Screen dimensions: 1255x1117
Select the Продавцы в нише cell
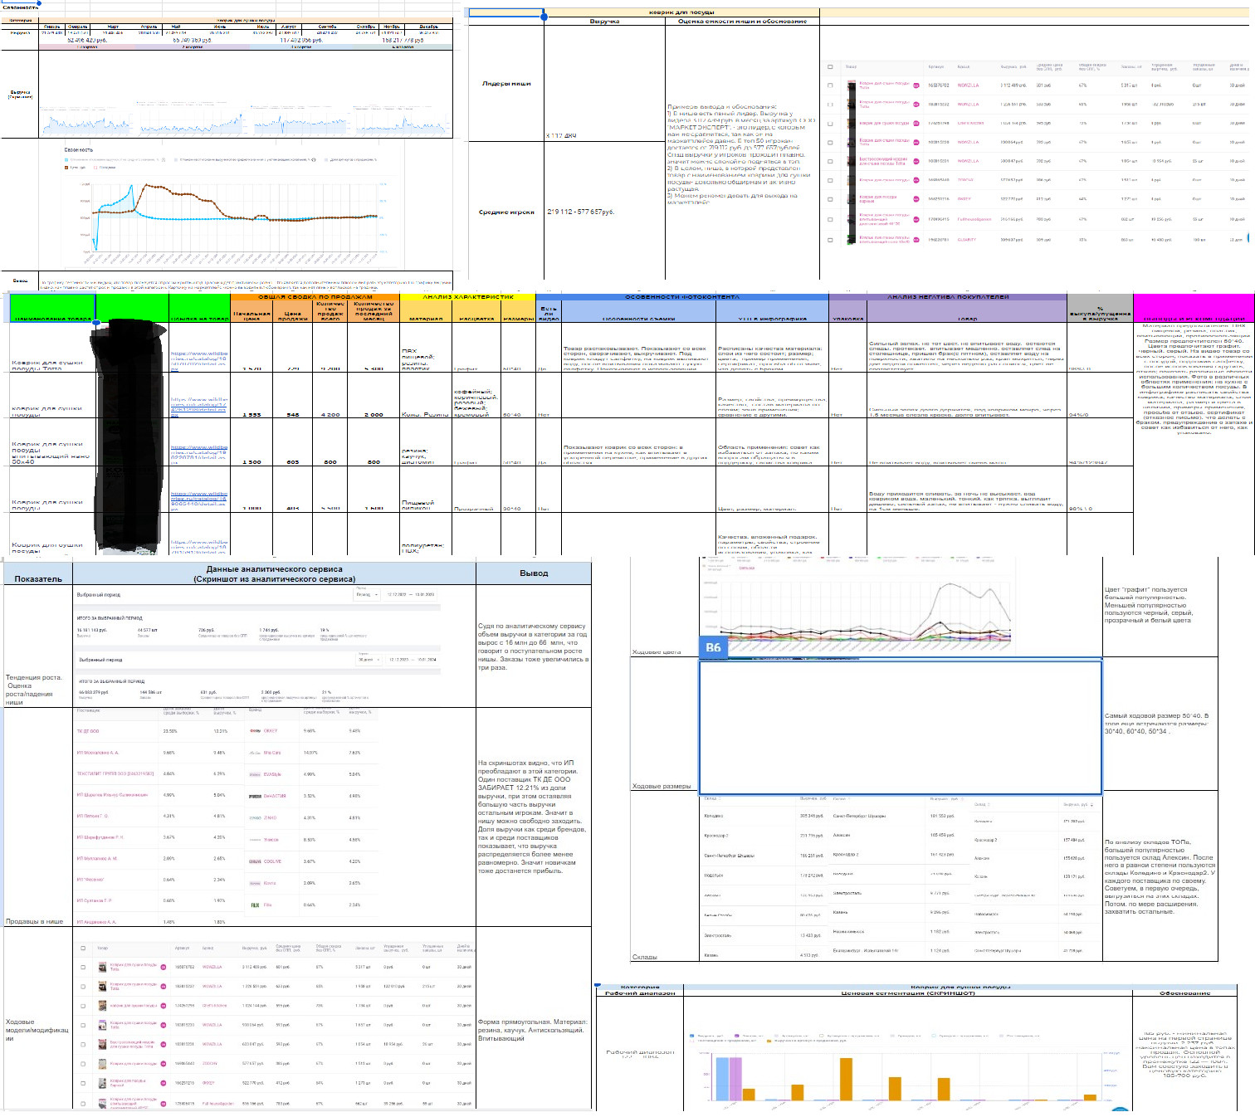38,817
